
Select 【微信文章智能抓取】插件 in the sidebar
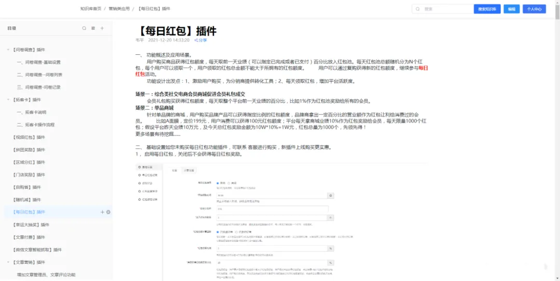(37, 249)
